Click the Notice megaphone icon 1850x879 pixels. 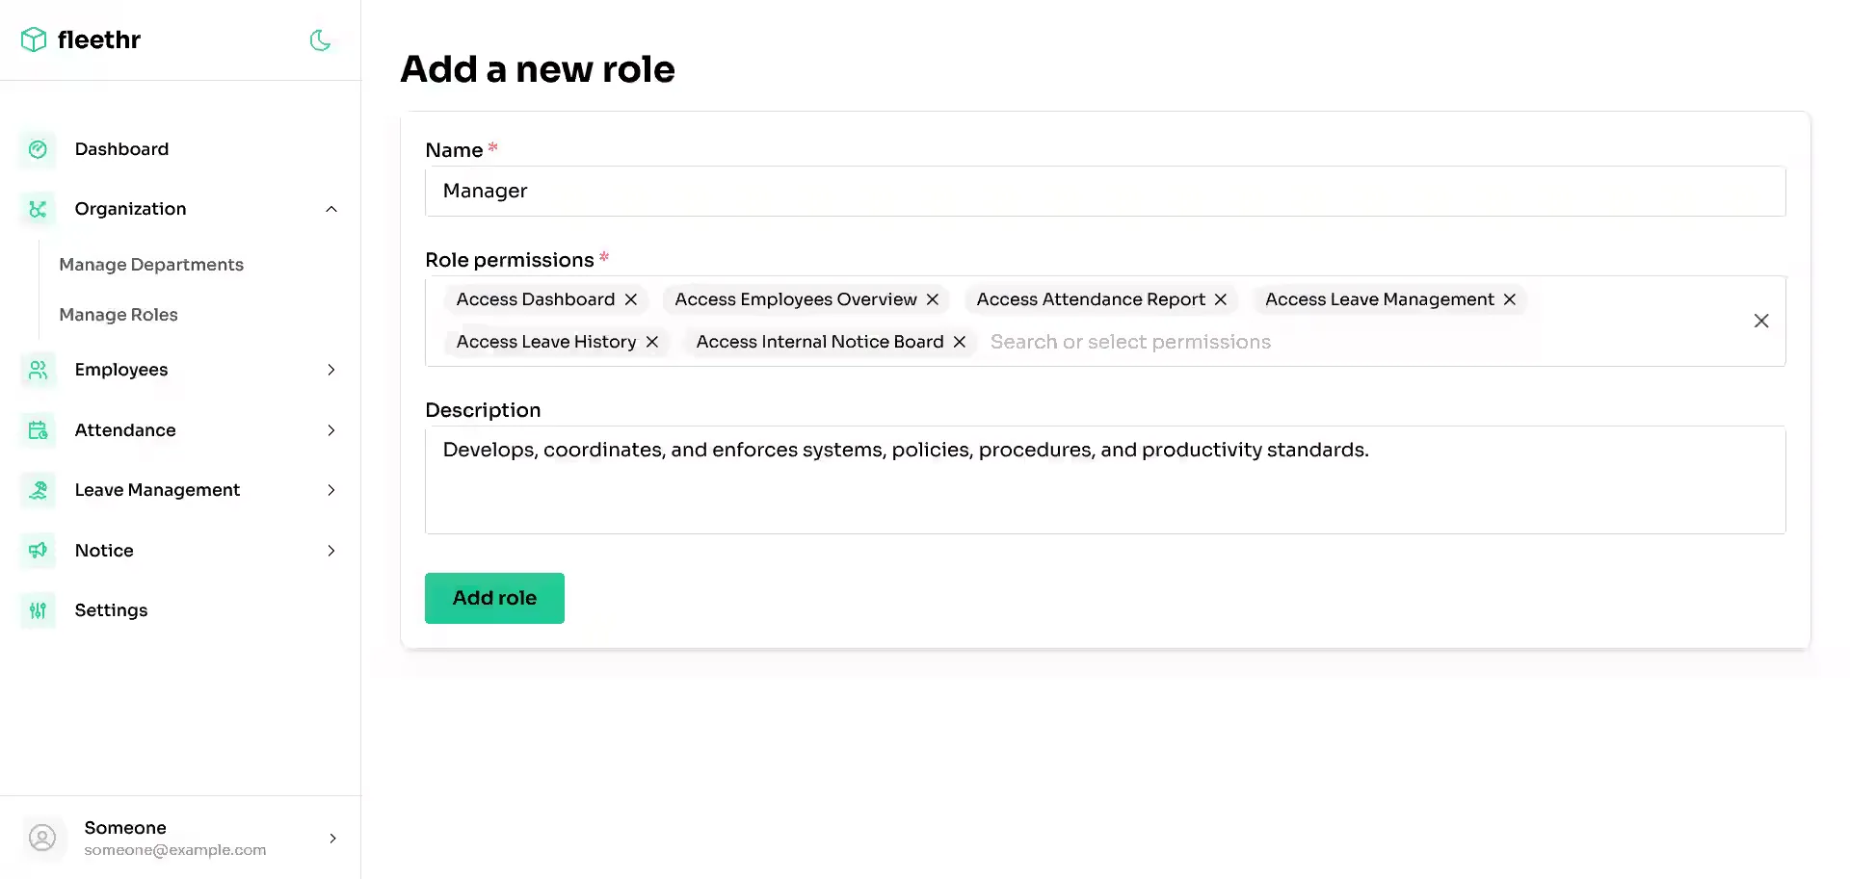pyautogui.click(x=38, y=551)
